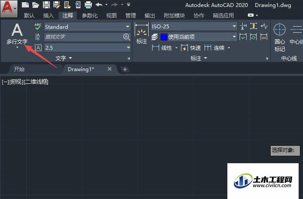The height and width of the screenshot is (199, 303).
Task: Open the text style dialog launcher arrow
Action: click(129, 58)
